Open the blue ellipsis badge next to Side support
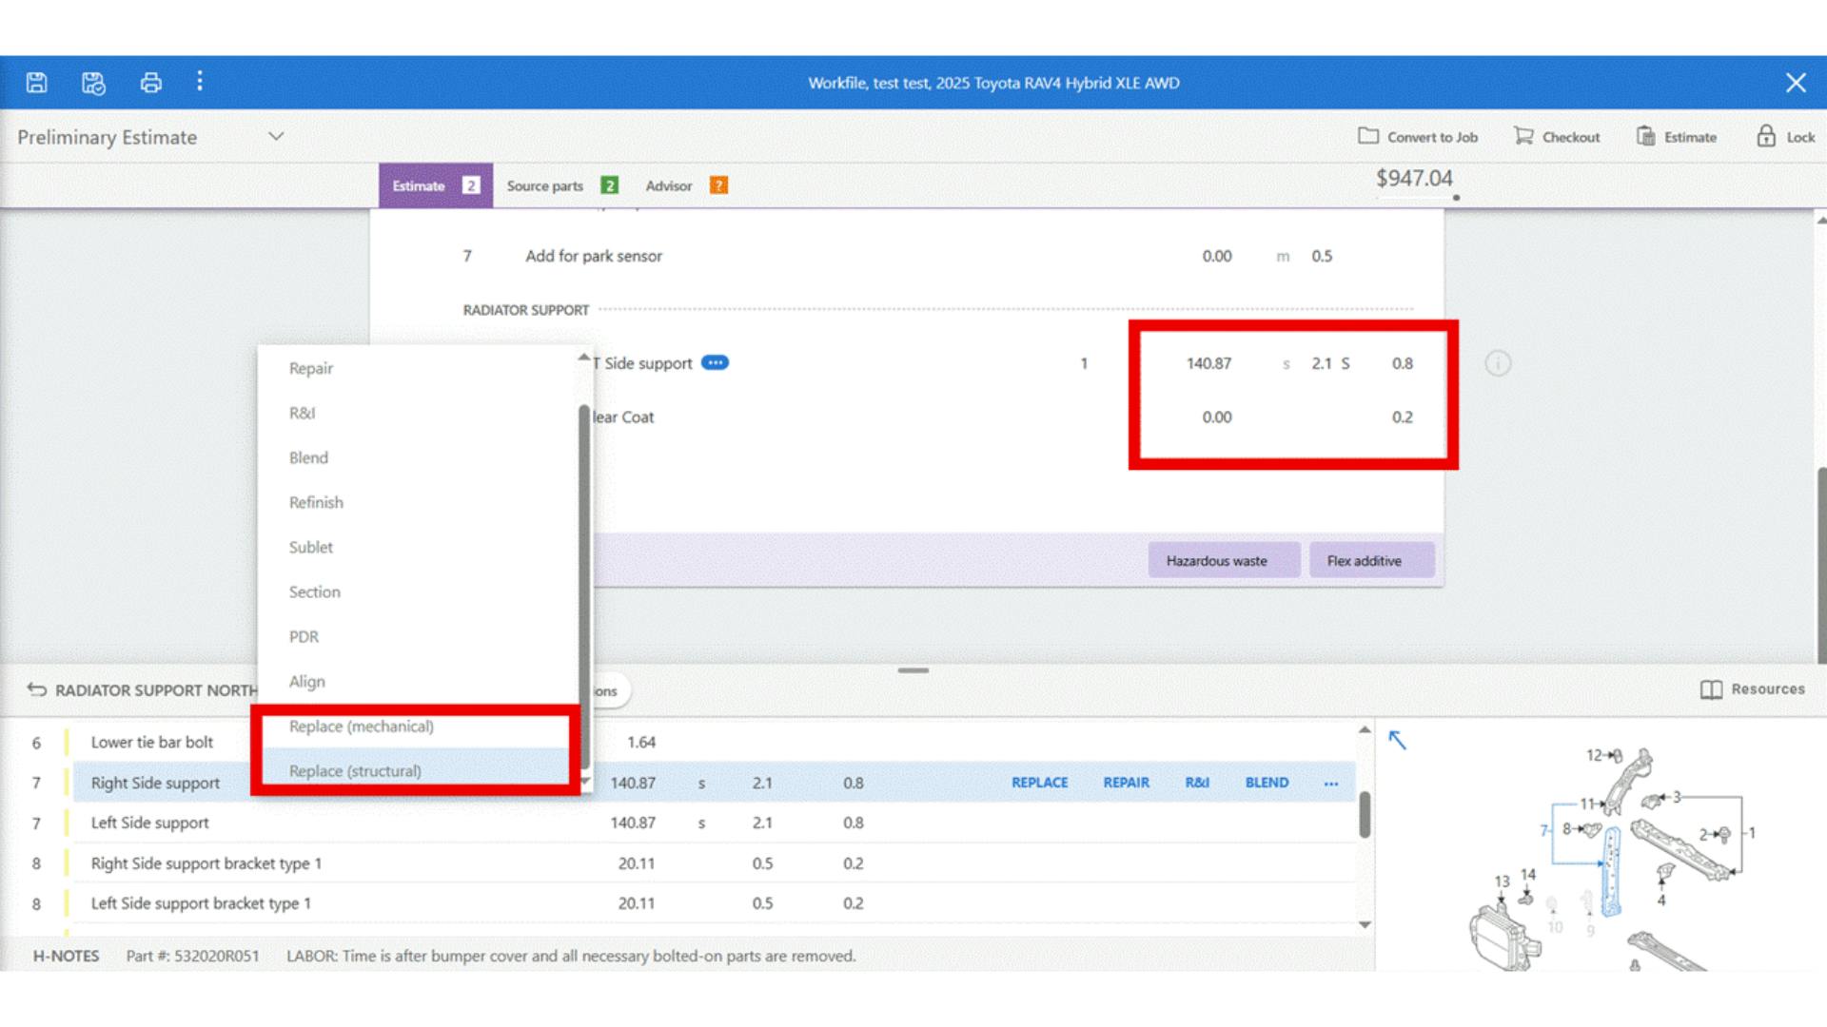1827x1027 pixels. click(715, 363)
